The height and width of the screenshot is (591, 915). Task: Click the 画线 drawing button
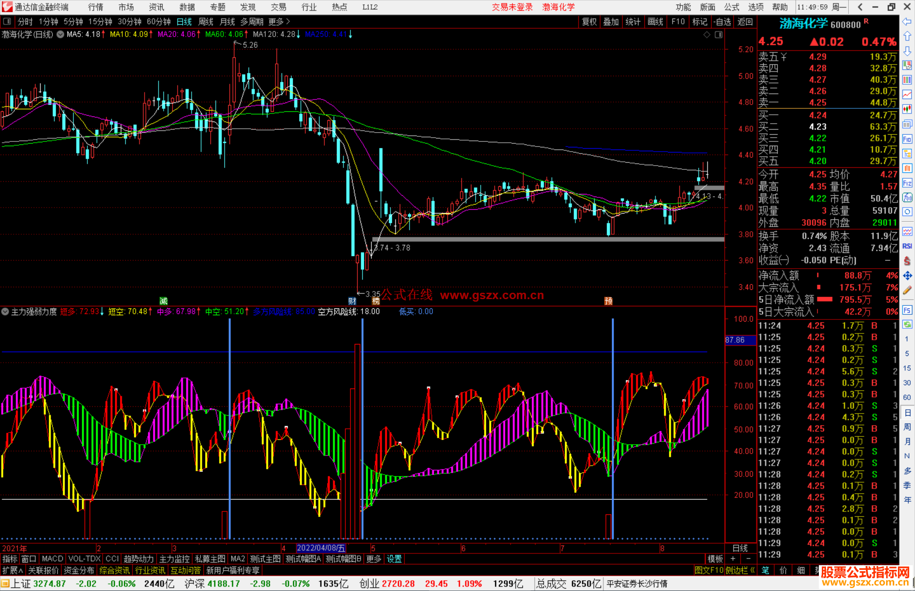(x=655, y=22)
